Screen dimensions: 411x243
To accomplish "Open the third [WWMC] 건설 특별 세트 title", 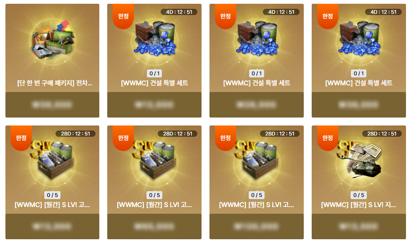I will tap(359, 83).
